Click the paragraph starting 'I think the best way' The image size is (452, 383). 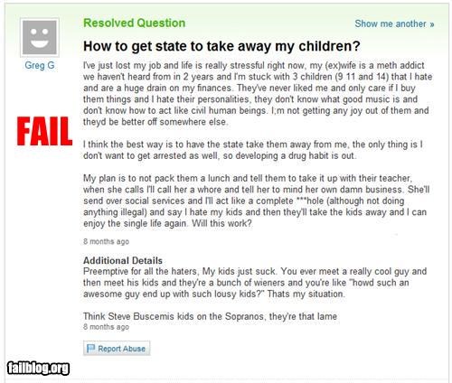click(x=253, y=150)
